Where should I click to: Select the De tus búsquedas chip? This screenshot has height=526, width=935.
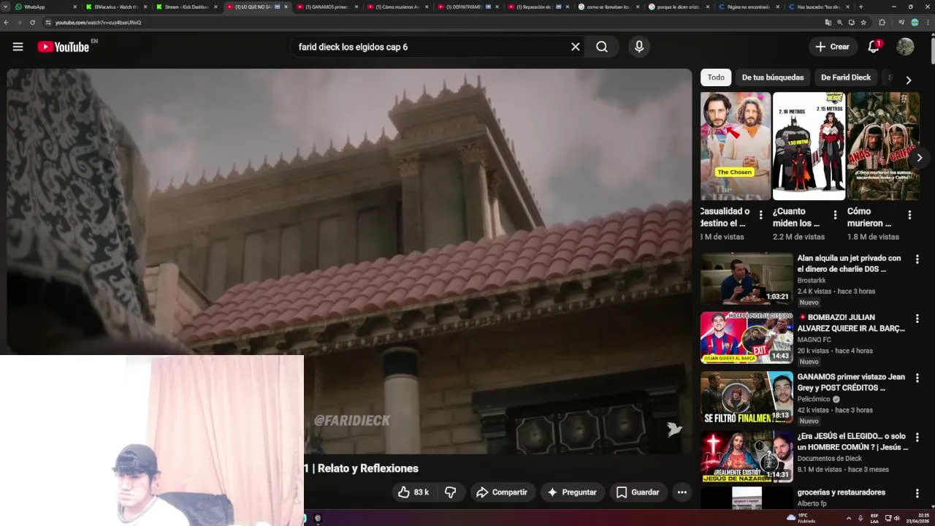[x=773, y=77]
